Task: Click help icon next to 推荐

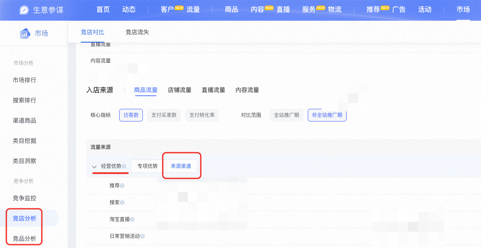Action: coord(122,186)
